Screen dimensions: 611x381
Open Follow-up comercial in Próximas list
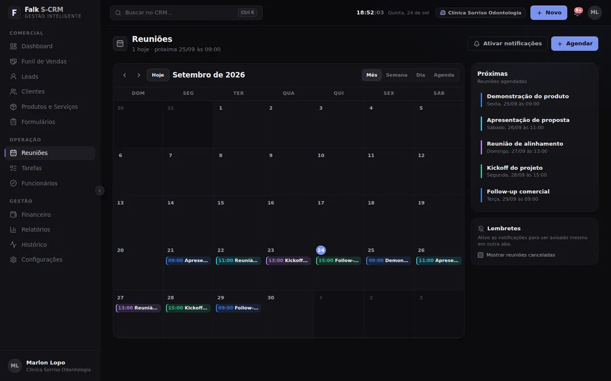(x=534, y=195)
